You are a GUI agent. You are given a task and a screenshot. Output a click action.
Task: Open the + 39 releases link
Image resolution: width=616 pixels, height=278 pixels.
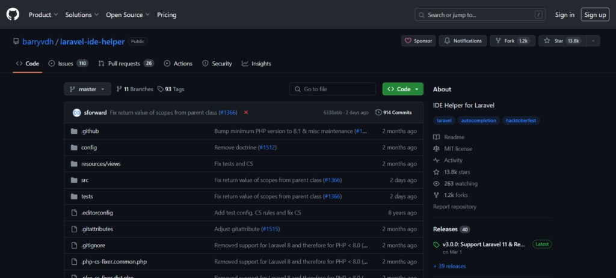pos(449,266)
